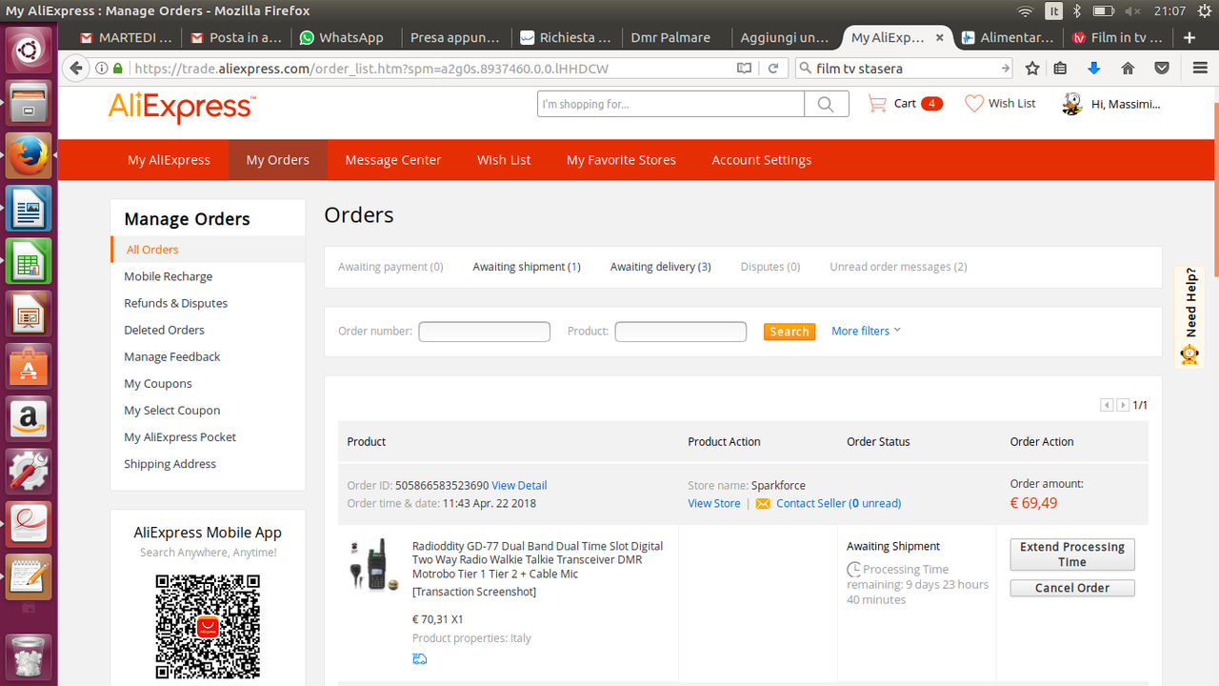
Task: Click the Radioddity GD-77 product thumbnail
Action: click(x=373, y=565)
